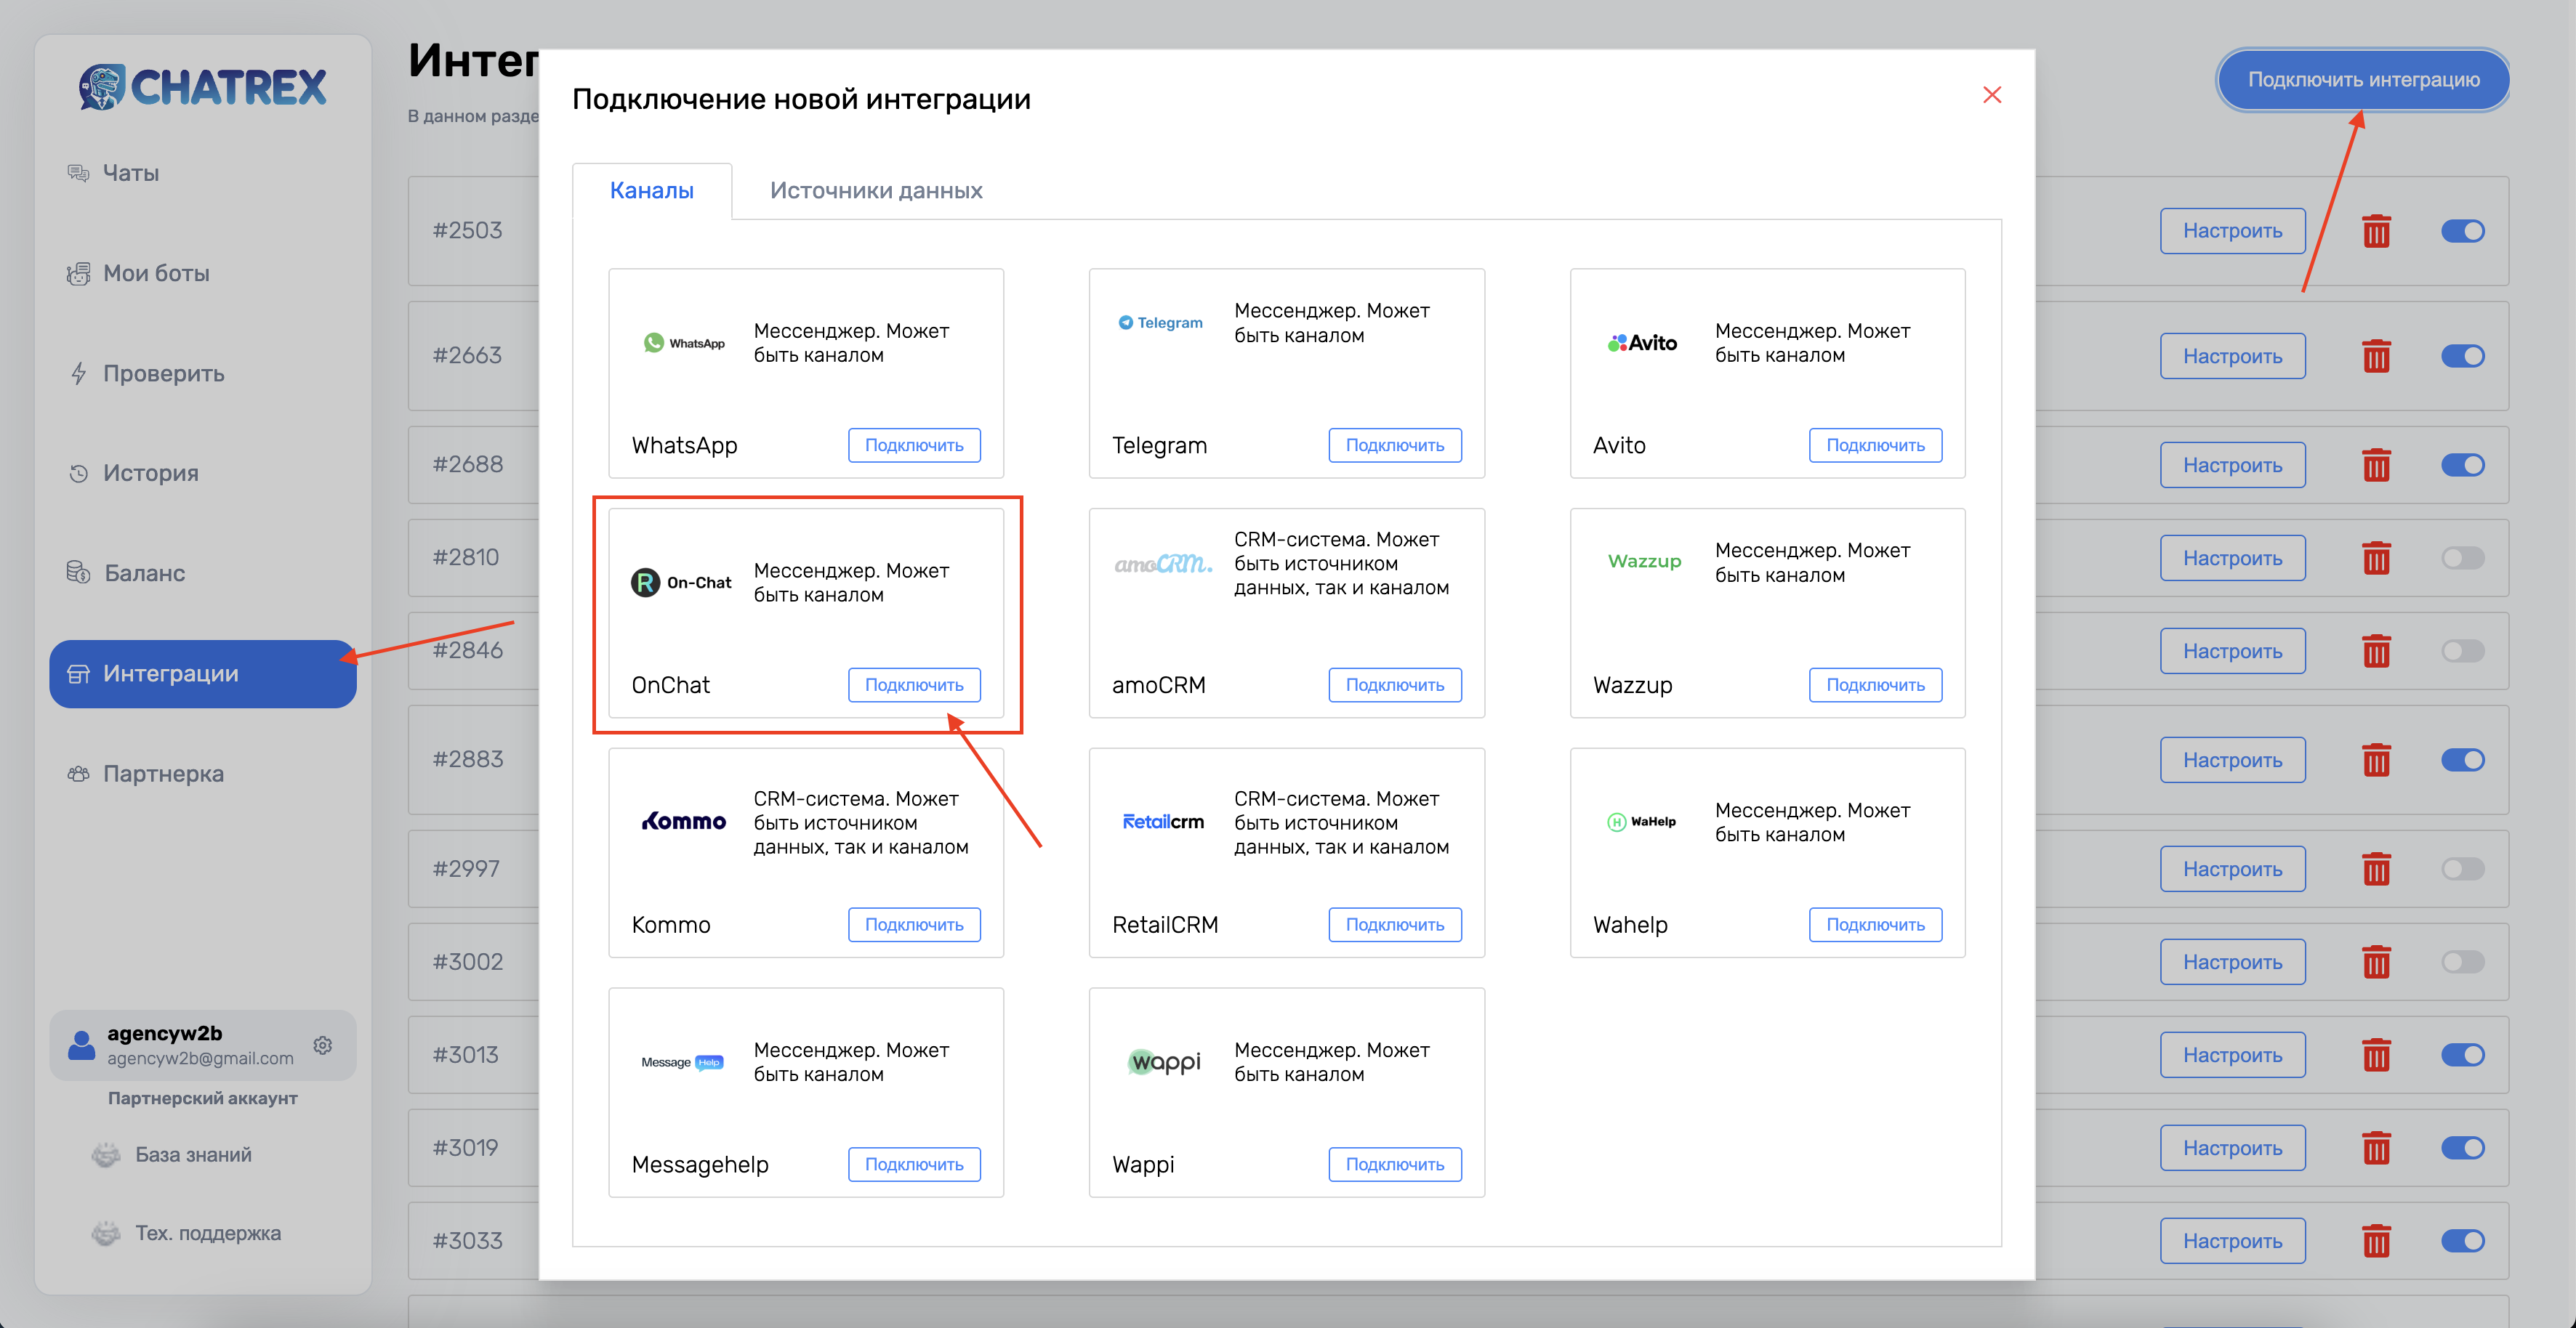
Task: Disable the toggle for integration #3019
Action: 2463,1148
